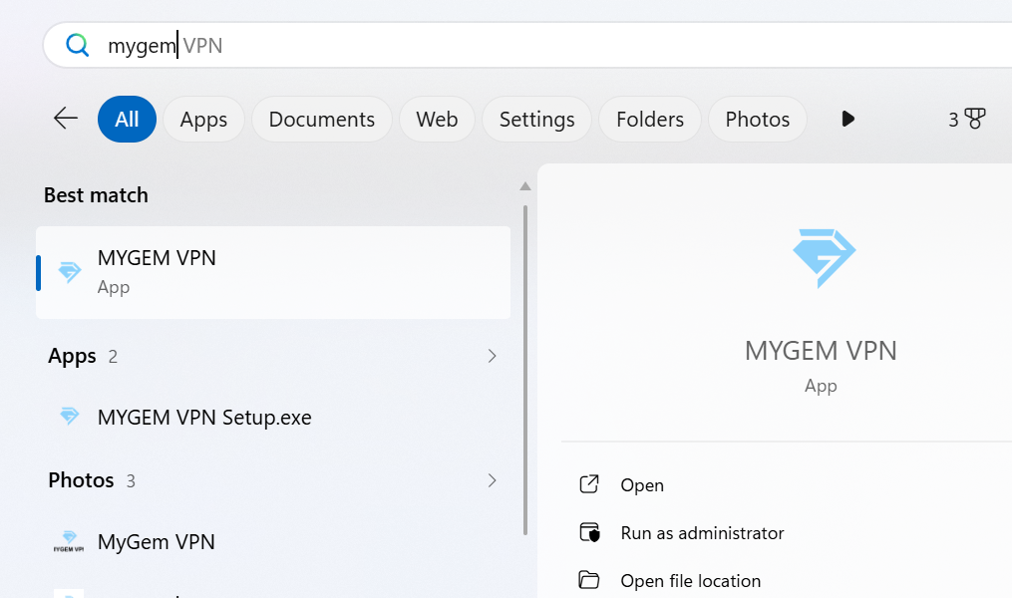Click the Run as administrator shield icon

(589, 532)
